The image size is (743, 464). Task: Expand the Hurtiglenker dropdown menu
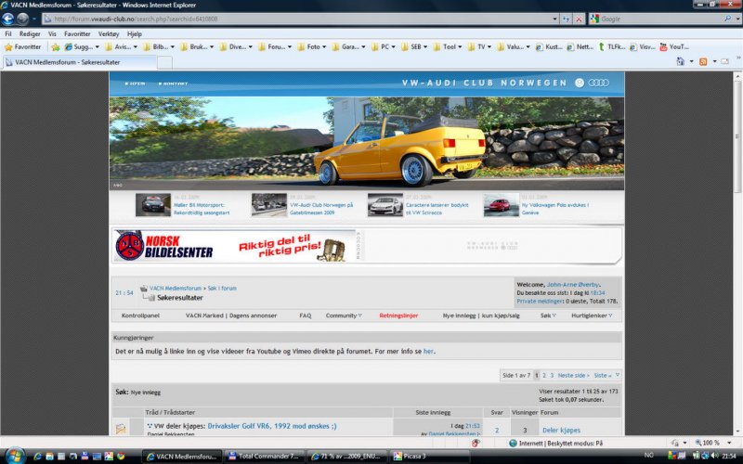(593, 316)
